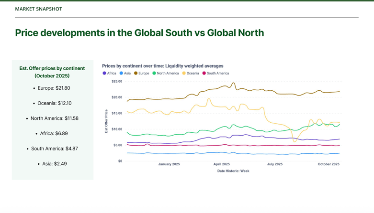Click the January 2025 x-axis label
The image size is (374, 213).
pyautogui.click(x=169, y=164)
